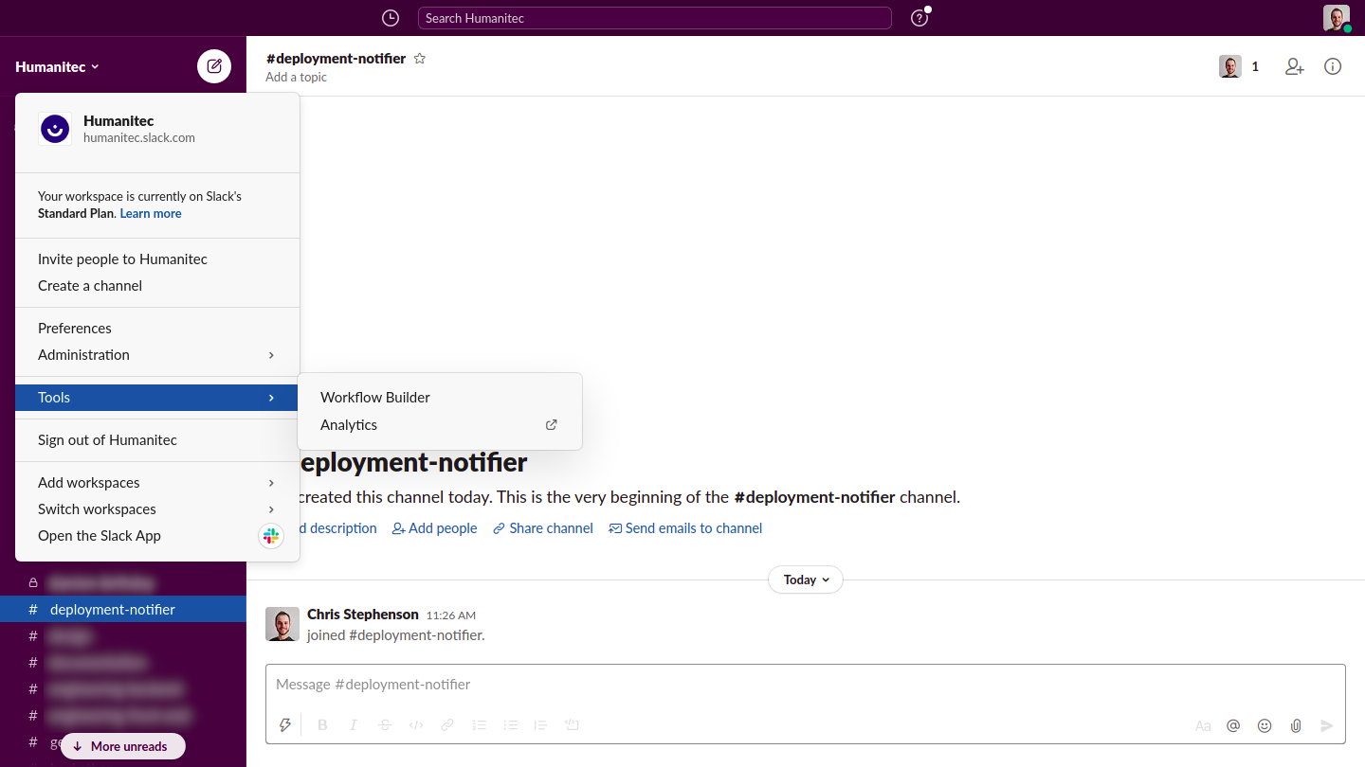
Task: Click Add a topic under channel name
Action: point(296,78)
